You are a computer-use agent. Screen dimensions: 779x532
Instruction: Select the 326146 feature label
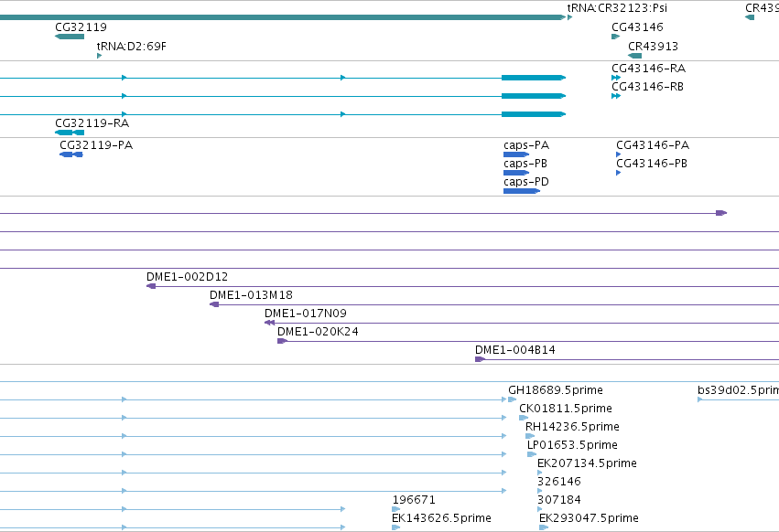point(559,482)
